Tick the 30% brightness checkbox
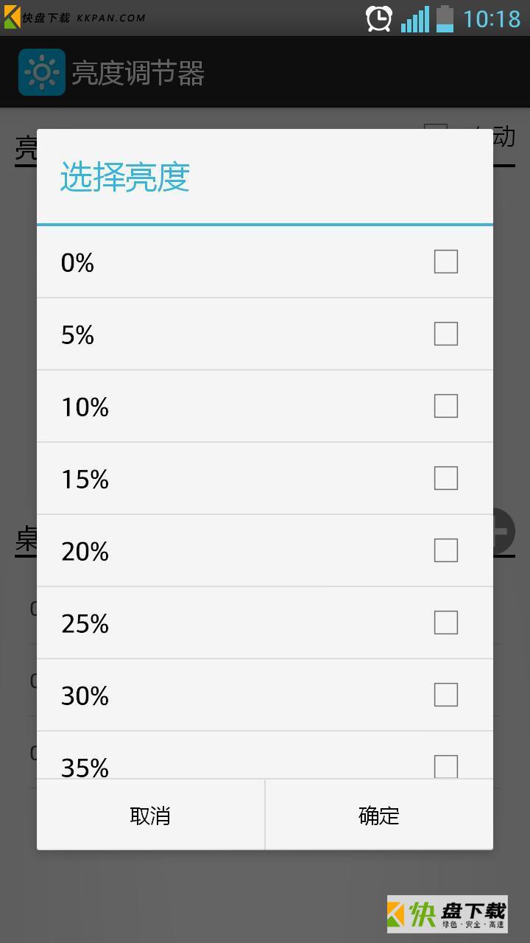This screenshot has height=943, width=530. click(446, 695)
